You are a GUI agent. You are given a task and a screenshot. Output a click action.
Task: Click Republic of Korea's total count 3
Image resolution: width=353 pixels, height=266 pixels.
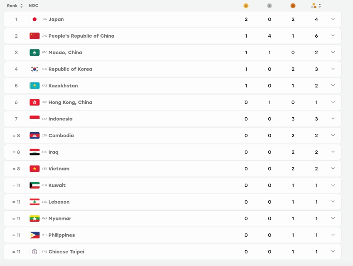click(316, 69)
